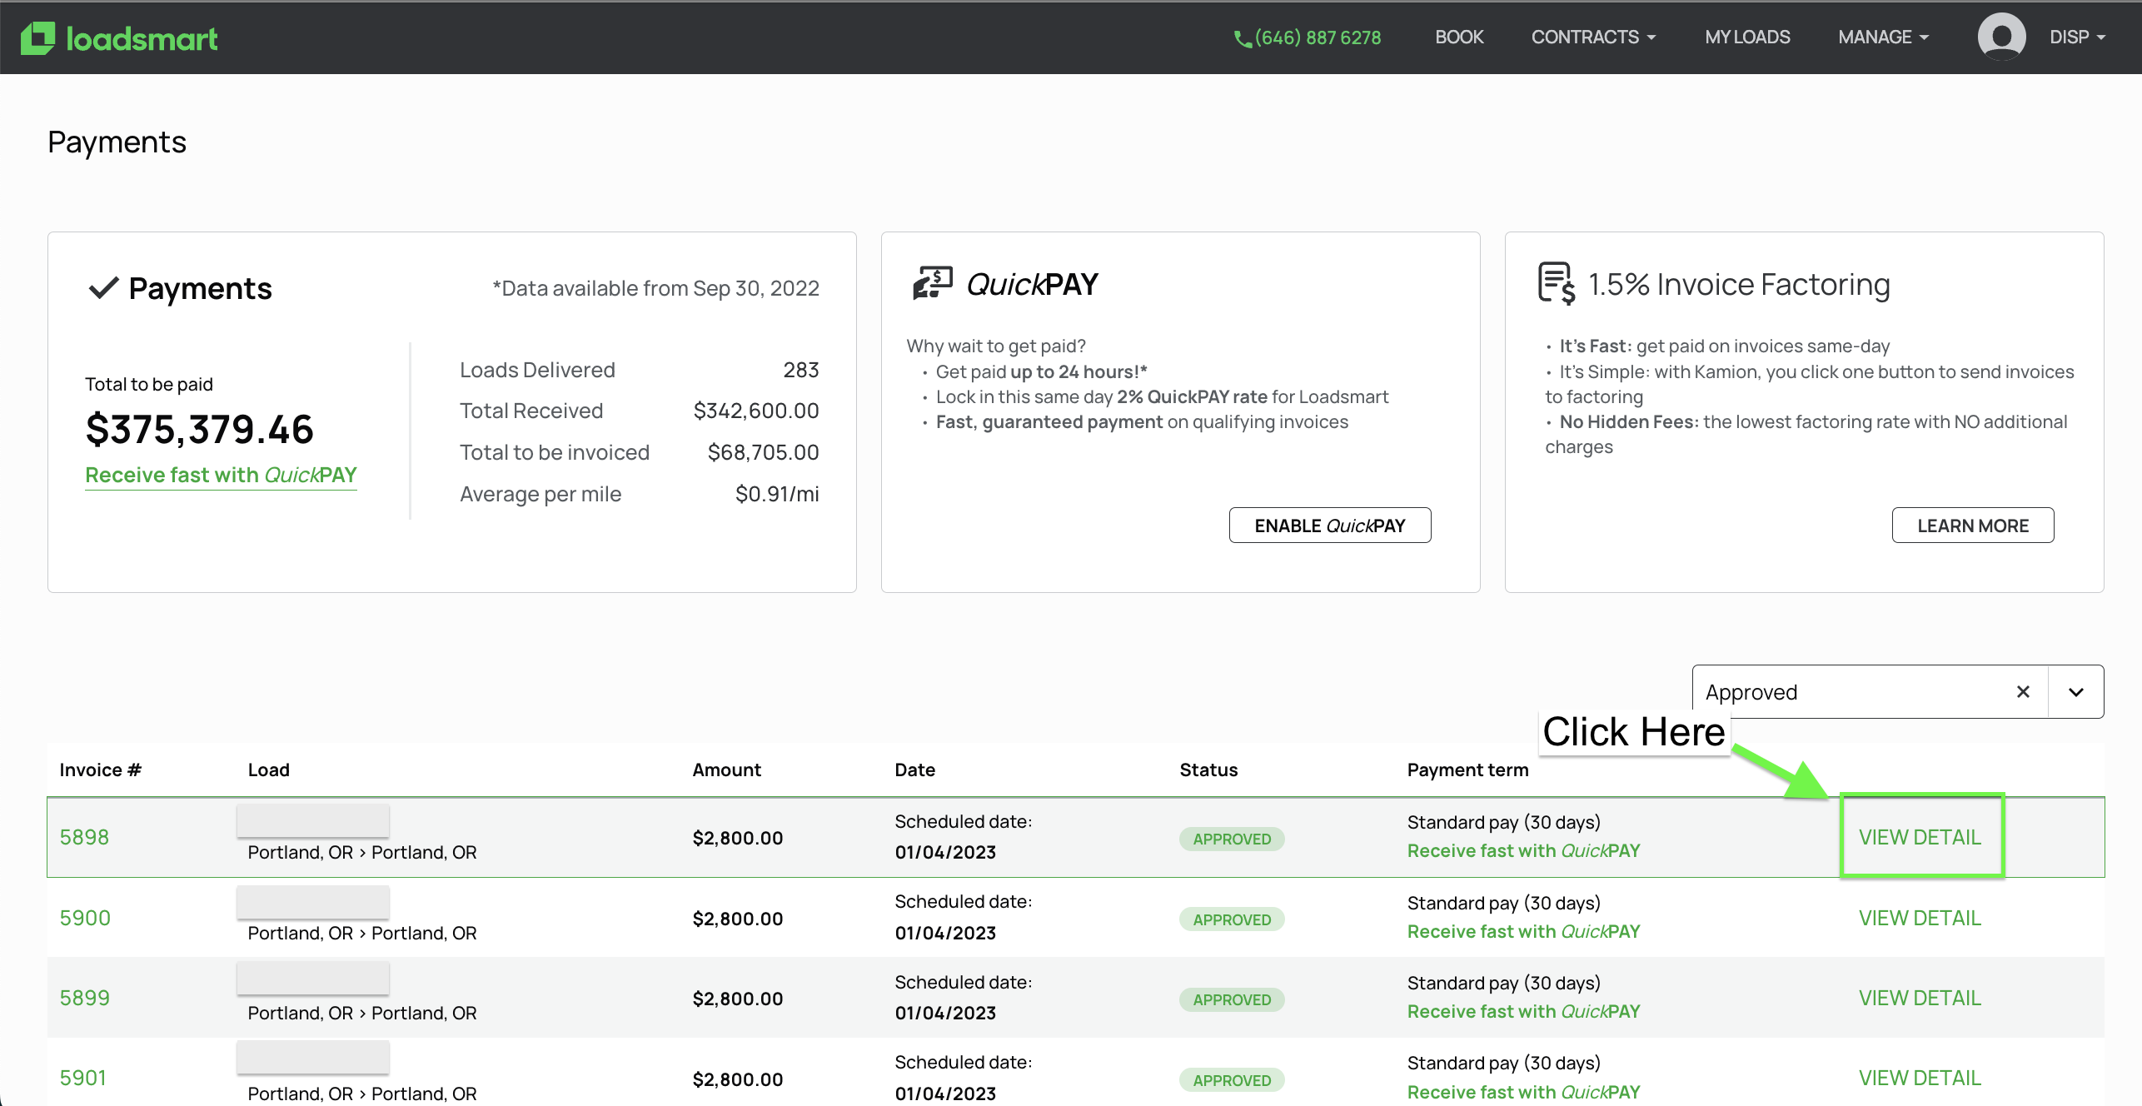Screen dimensions: 2142x1106
Task: Open the CONTRACTS dropdown menu
Action: pyautogui.click(x=1593, y=37)
